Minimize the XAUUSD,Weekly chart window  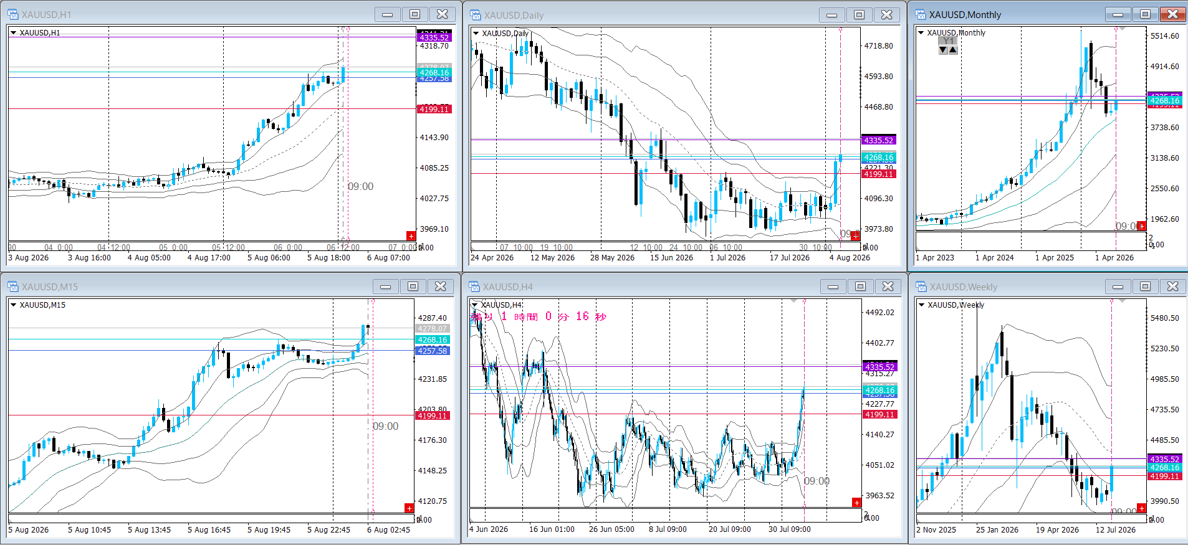1118,287
